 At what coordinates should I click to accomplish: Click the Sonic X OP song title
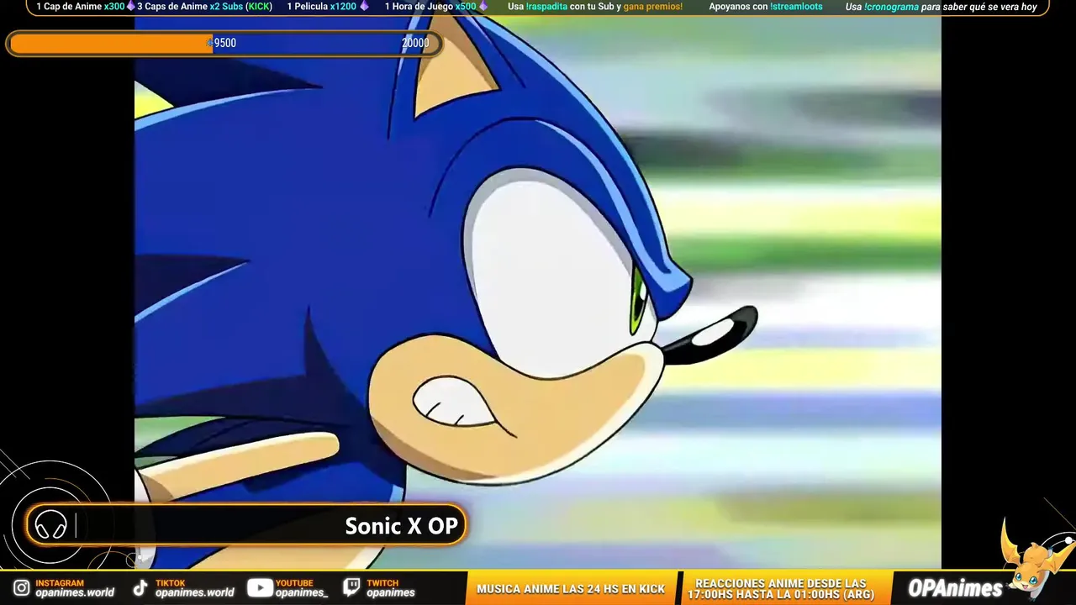click(x=402, y=526)
